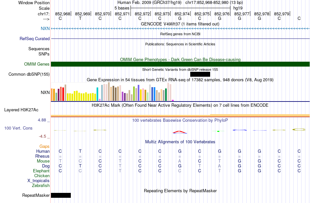
Task: Click the 4.88 PhyloP upper limit value
Action: (42, 120)
